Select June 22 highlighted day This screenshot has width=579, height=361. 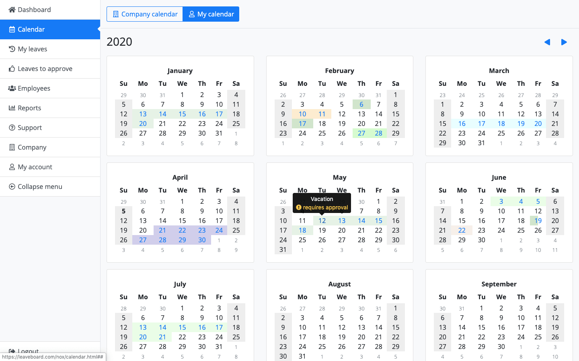462,230
